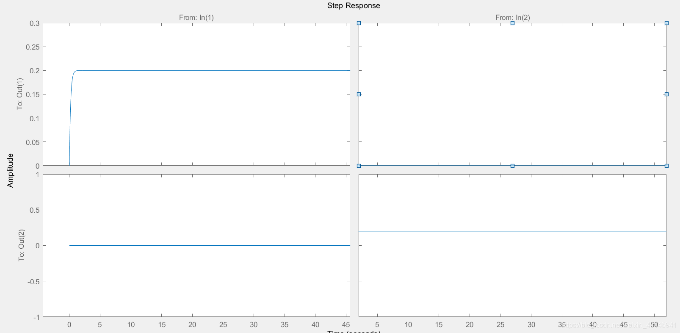The height and width of the screenshot is (333, 680).
Task: Click top-right selection handle of In(2) axes
Action: (666, 23)
